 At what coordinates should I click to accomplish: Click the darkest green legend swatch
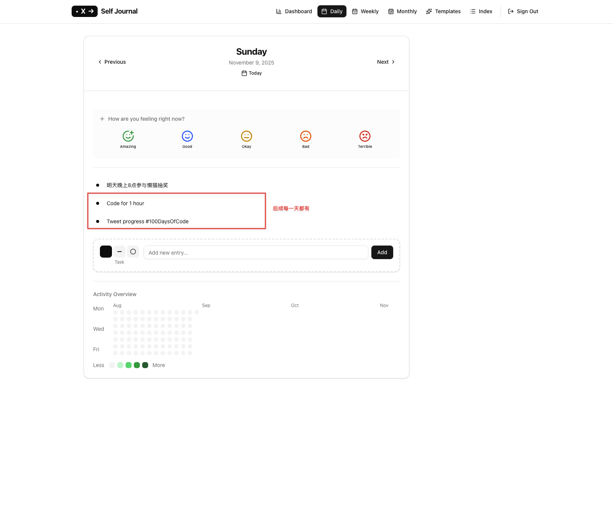pos(145,365)
